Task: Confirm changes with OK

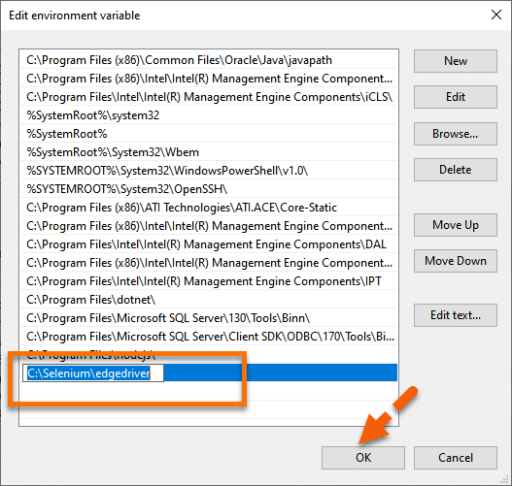Action: coord(363,458)
